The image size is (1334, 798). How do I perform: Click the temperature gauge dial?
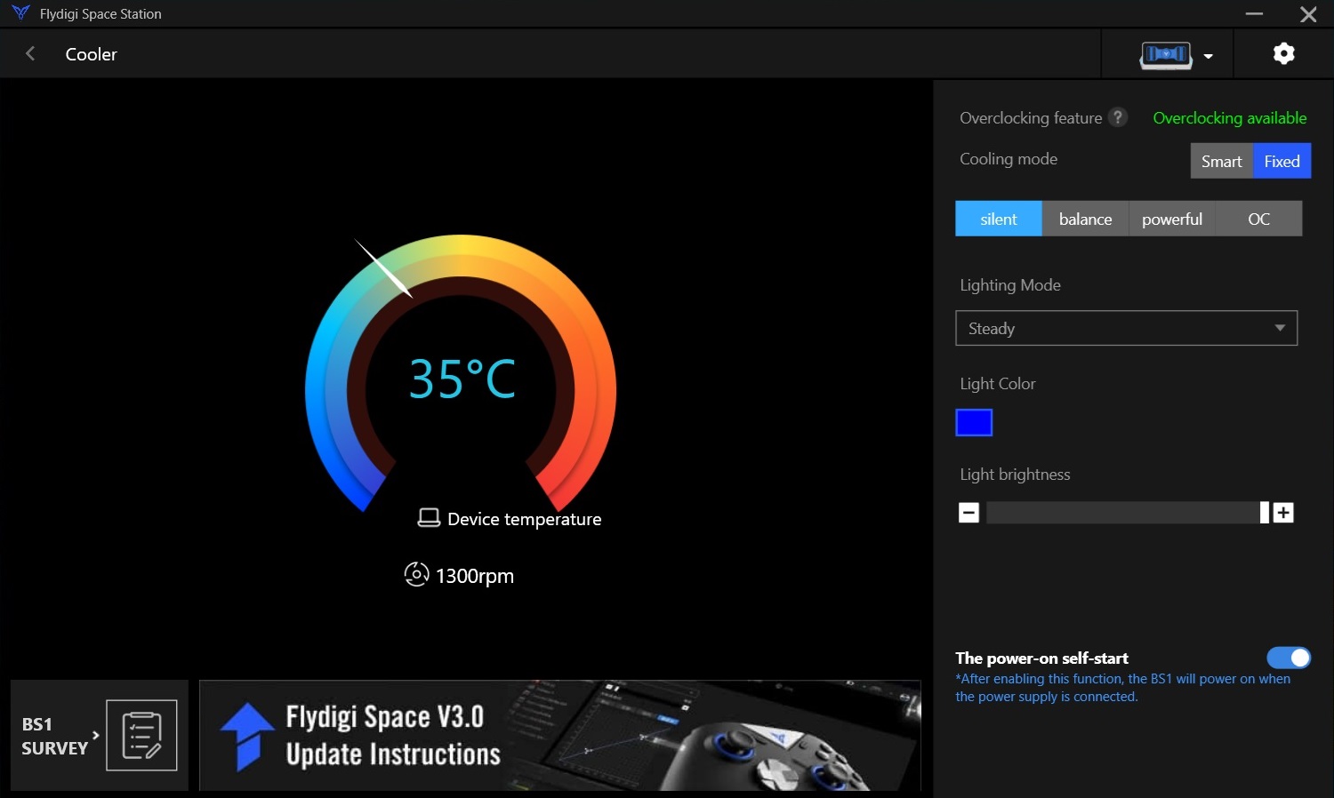[461, 373]
